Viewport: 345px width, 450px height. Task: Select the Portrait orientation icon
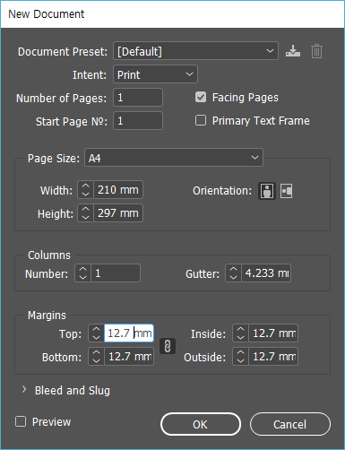click(x=267, y=191)
